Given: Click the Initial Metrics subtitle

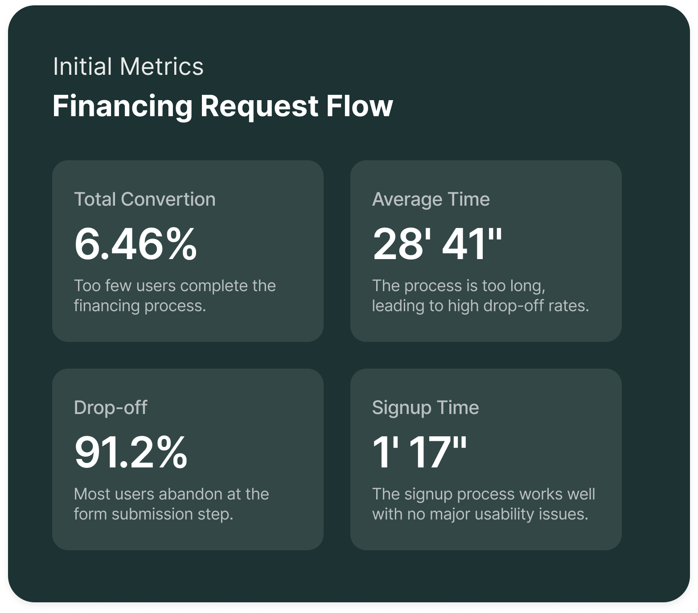Looking at the screenshot, I should (128, 67).
